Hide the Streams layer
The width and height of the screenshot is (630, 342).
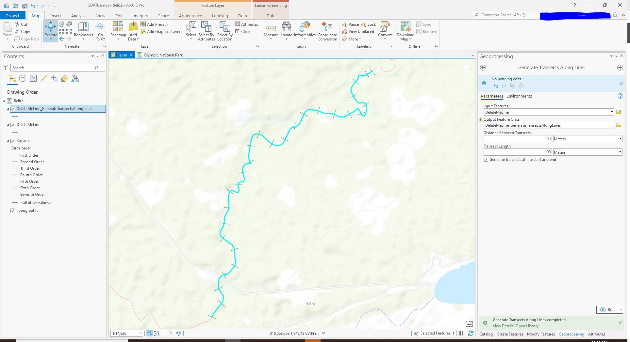tap(13, 141)
